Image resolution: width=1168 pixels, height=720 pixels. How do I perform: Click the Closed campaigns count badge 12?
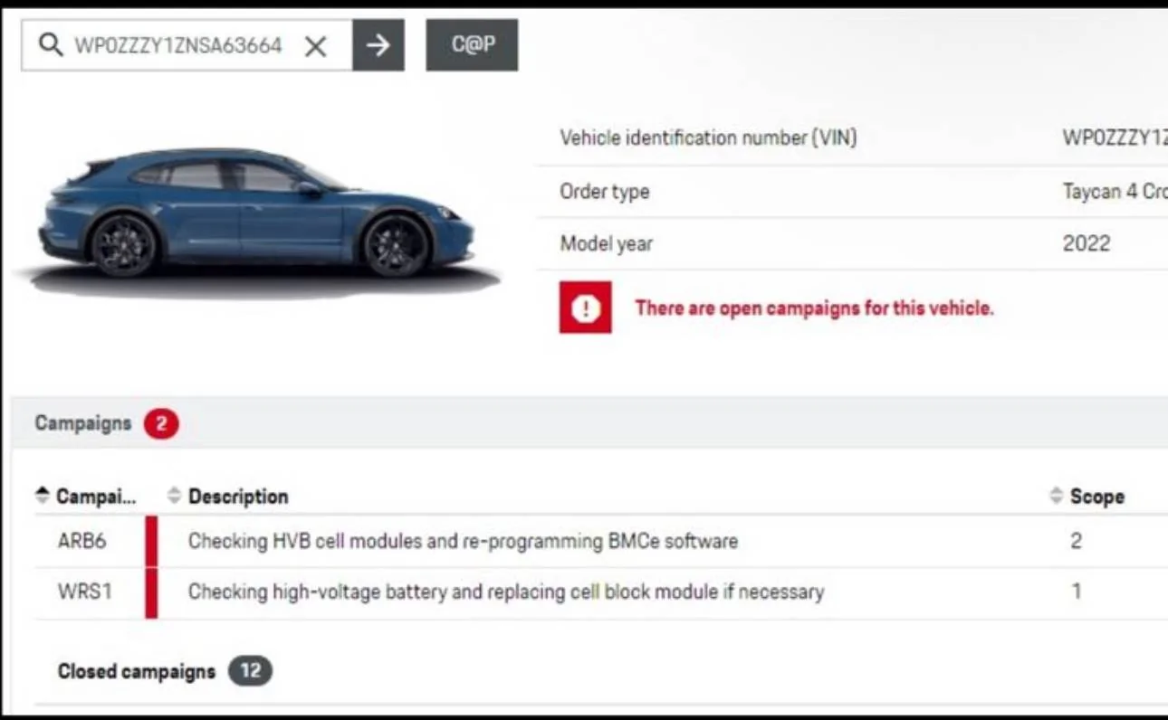click(x=250, y=671)
